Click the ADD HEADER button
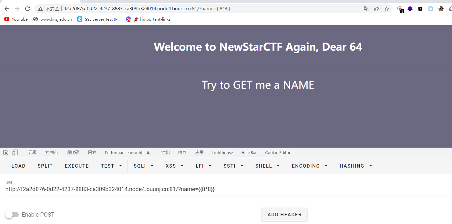This screenshot has width=452, height=224. click(x=284, y=214)
